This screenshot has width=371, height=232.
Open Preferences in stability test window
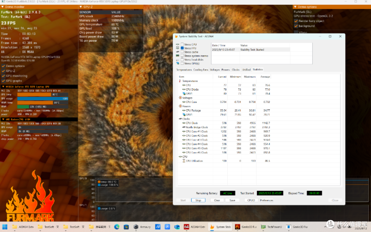pos(267,200)
